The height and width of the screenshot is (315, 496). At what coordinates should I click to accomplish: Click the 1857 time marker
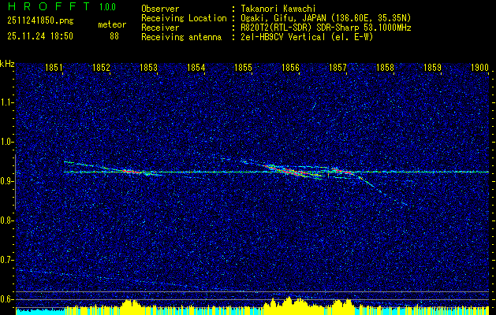point(338,67)
